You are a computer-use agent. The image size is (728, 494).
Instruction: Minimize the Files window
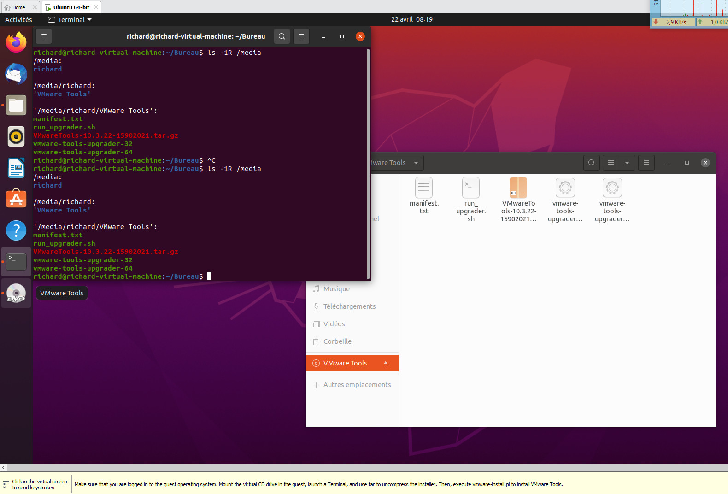(668, 163)
